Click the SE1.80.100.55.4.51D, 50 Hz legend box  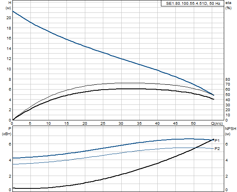tap(193, 3)
